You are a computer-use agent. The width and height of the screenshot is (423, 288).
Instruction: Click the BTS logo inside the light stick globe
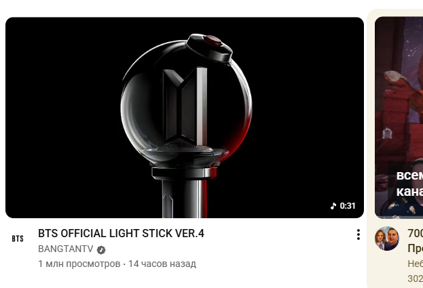[x=185, y=106]
